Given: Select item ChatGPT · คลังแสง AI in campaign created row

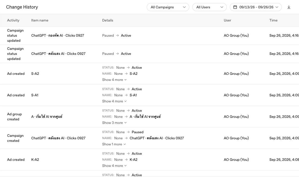Looking at the screenshot, I should 58,138.
